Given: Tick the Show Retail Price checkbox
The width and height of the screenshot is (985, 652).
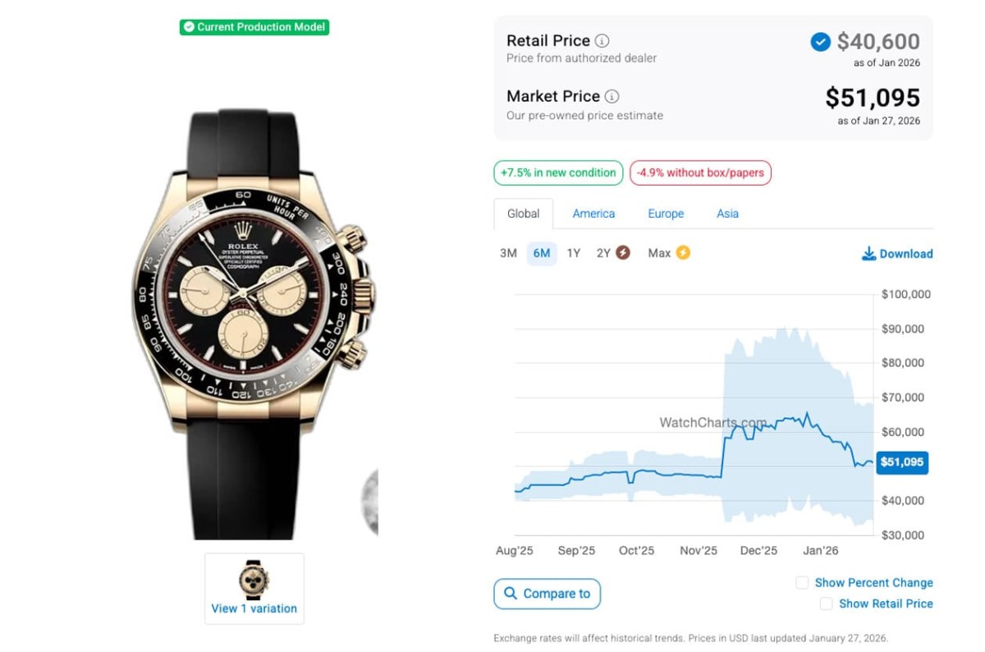Looking at the screenshot, I should tap(826, 604).
